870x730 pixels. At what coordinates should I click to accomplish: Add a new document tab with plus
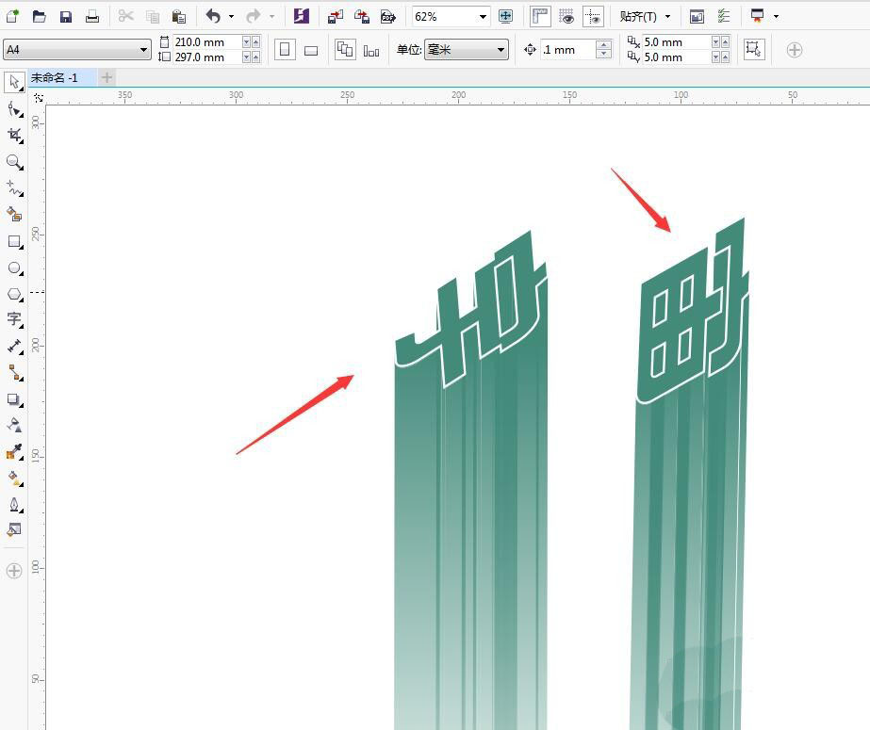coord(107,77)
